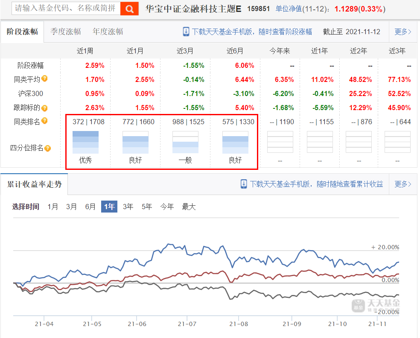Click the 跟踪标的 value 45.90%
This screenshot has width=420, height=338.
pos(399,108)
